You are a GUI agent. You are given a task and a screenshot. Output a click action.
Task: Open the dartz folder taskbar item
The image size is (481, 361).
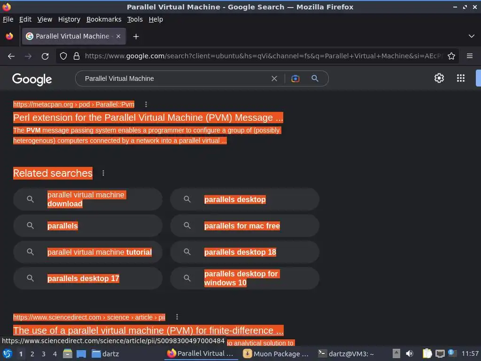(x=106, y=353)
